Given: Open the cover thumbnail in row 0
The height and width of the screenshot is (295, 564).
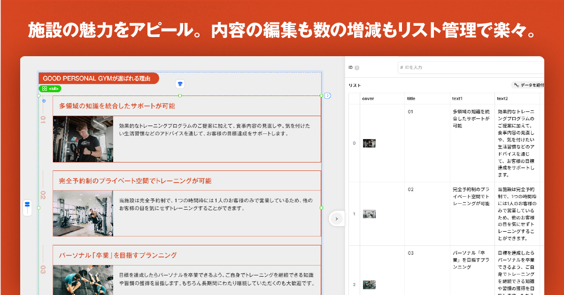Looking at the screenshot, I should 369,143.
